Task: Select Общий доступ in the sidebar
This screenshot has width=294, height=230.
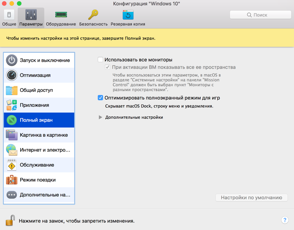Action: (39, 90)
